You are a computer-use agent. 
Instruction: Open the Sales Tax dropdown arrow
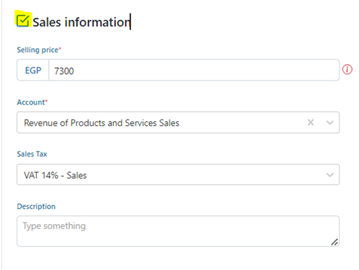point(330,174)
